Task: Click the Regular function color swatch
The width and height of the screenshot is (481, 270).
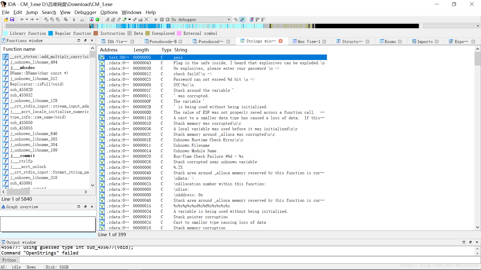Action: 51,33
